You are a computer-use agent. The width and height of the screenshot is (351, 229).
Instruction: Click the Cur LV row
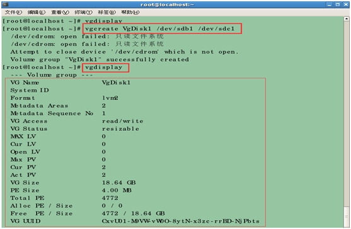tap(58, 144)
